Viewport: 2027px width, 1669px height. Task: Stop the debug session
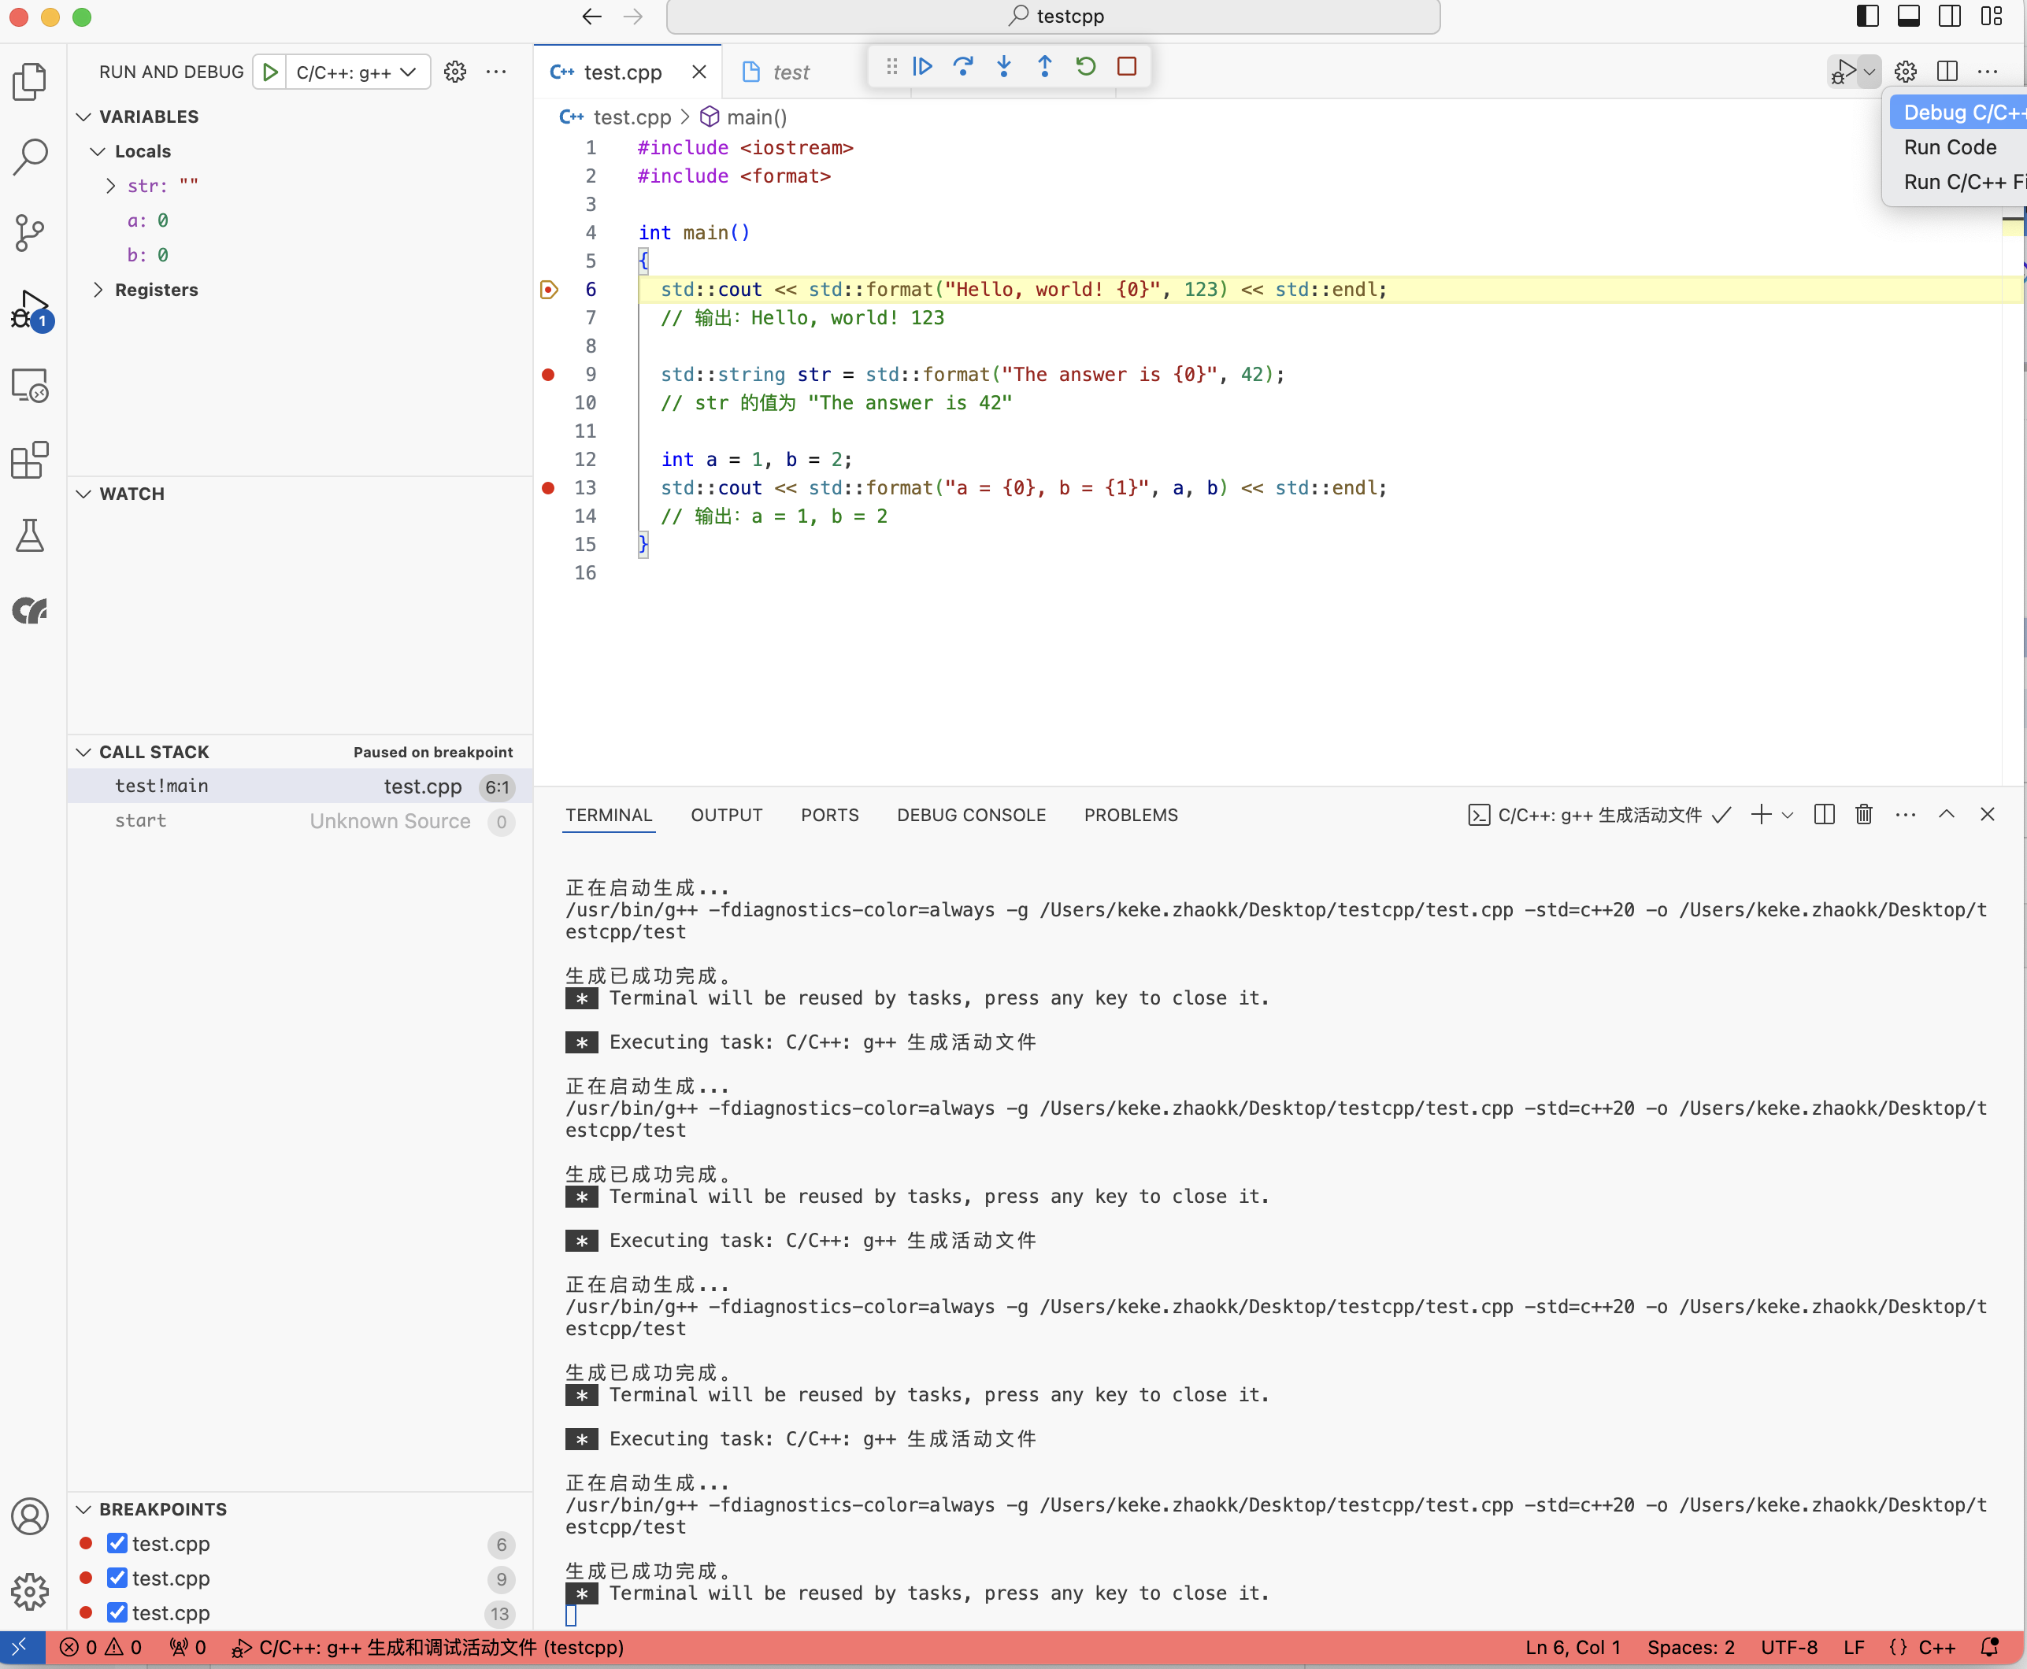1127,66
